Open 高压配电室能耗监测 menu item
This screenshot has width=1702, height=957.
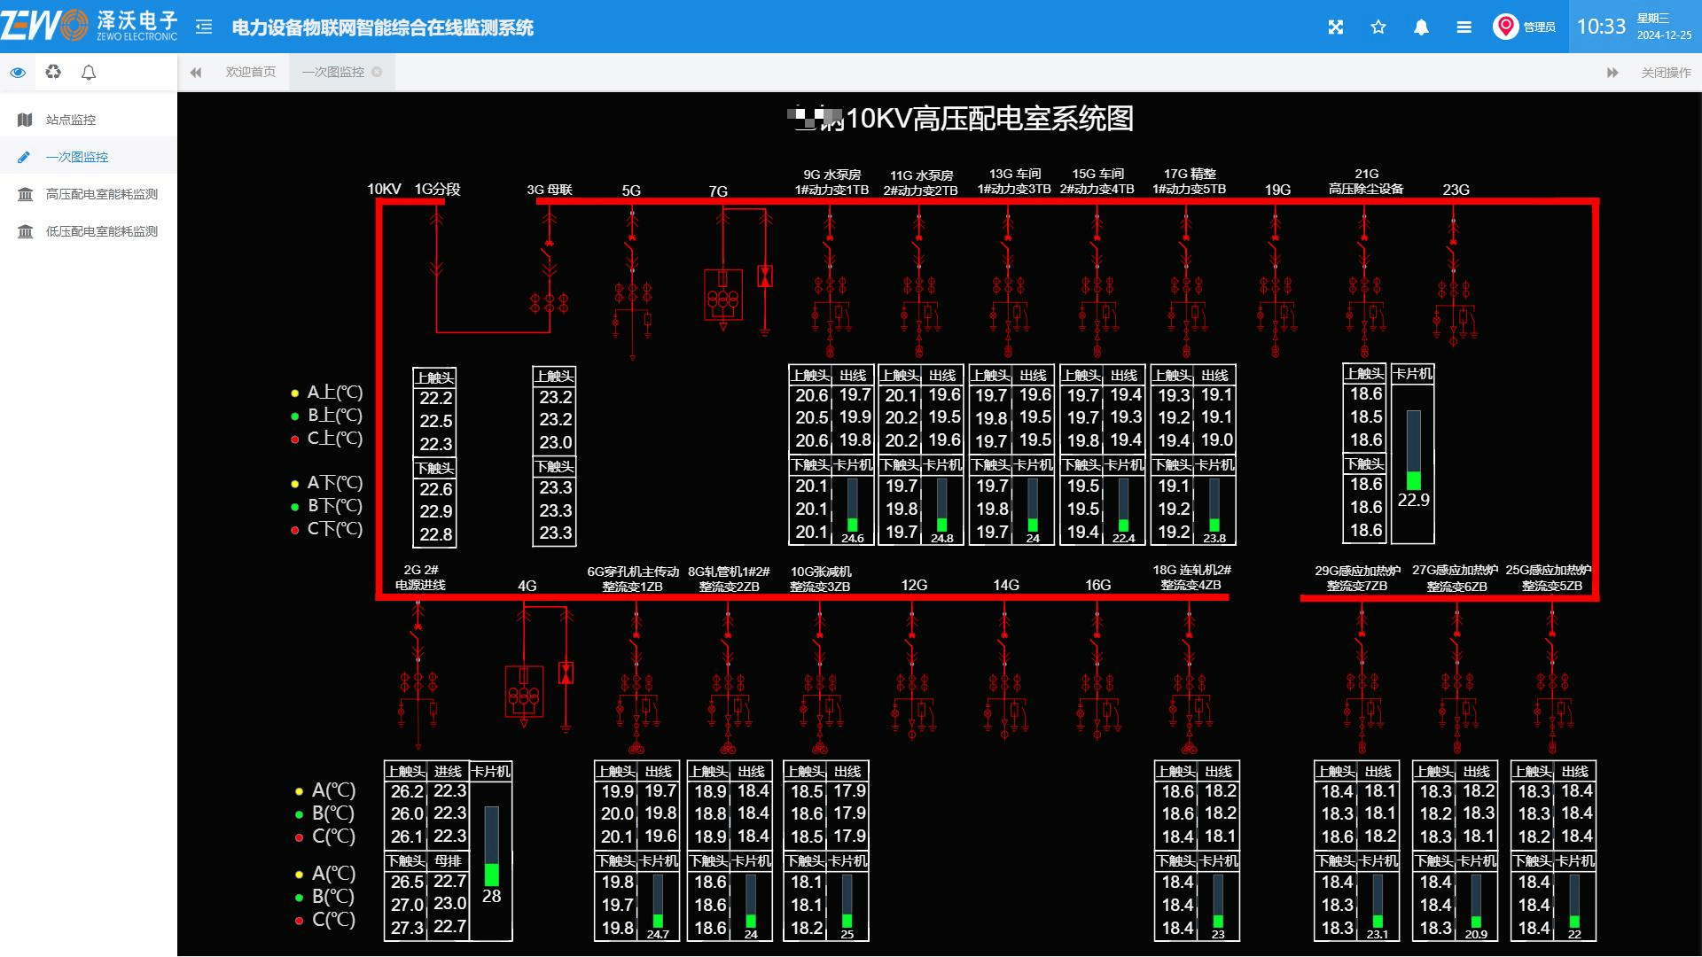[x=101, y=194]
